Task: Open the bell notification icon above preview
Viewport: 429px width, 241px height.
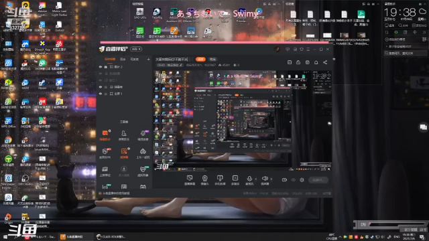Action: tap(316, 62)
